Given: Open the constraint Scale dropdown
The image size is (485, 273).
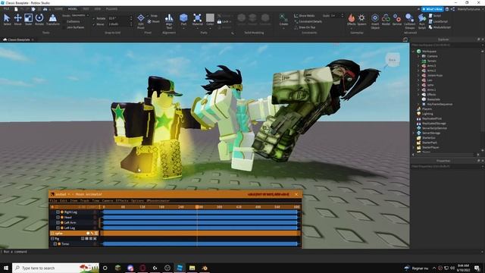Looking at the screenshot, I should tap(336, 15).
